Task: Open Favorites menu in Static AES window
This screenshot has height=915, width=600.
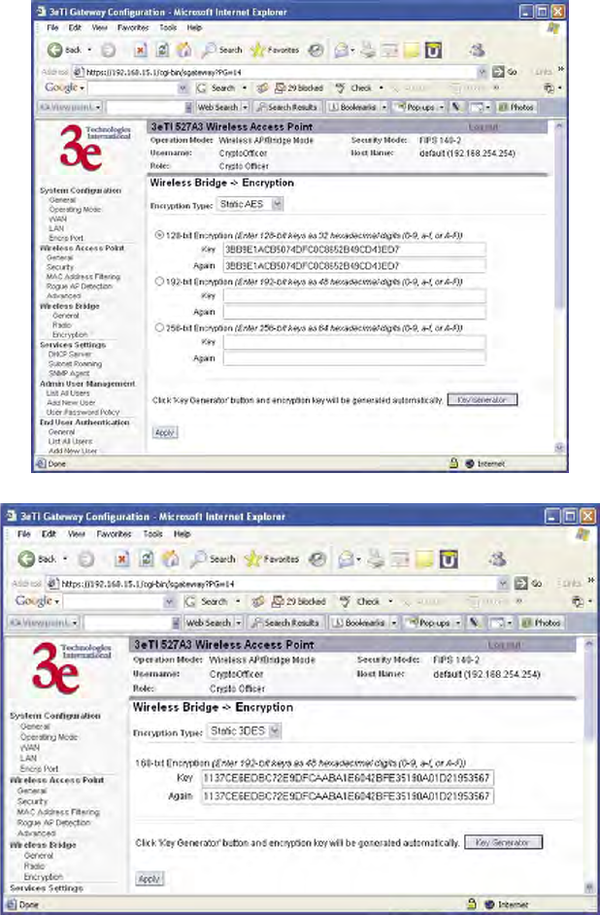Action: click(133, 27)
